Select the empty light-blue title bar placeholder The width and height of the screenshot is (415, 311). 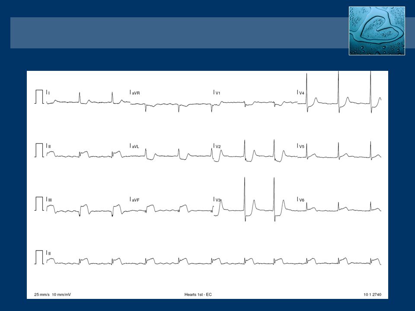pyautogui.click(x=179, y=33)
